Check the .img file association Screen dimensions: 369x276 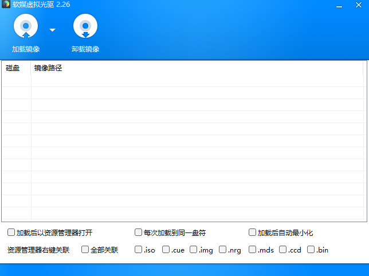pyautogui.click(x=194, y=250)
